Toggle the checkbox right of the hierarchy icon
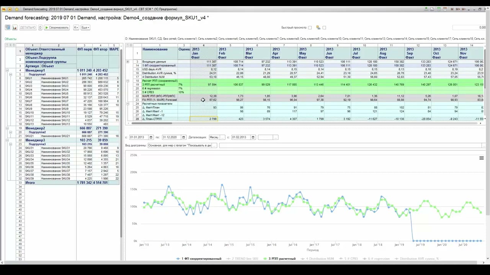Image resolution: width=490 pixels, height=275 pixels. coord(324,27)
